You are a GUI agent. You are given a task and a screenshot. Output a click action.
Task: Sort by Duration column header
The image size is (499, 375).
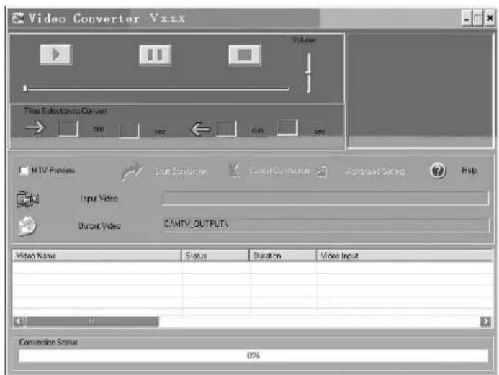282,256
